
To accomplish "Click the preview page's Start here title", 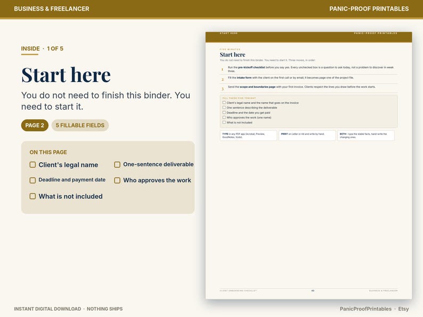I will (232, 55).
